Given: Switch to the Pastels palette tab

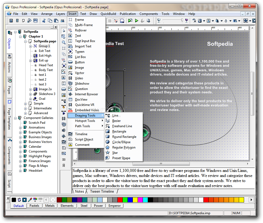Looking at the screenshot, I should click(x=34, y=206).
